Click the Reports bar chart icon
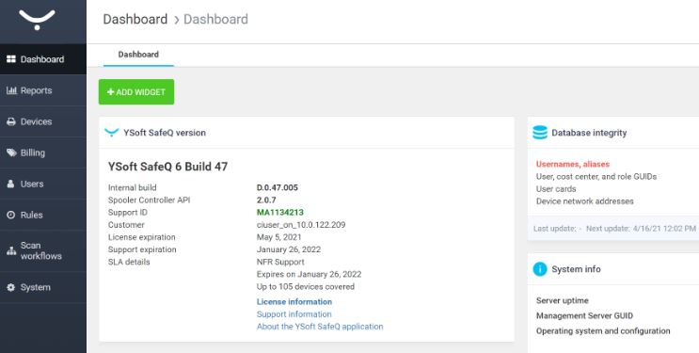 click(x=11, y=90)
